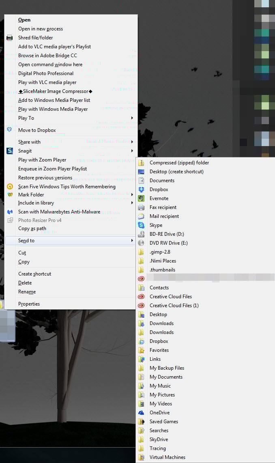Click the Snagit icon in context menu
275x463 pixels.
click(x=10, y=151)
